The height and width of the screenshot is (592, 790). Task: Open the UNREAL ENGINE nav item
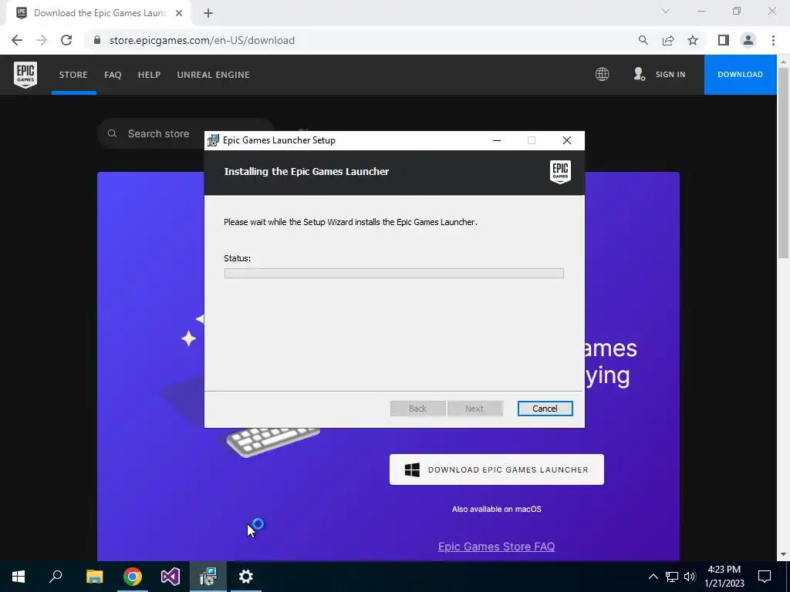pos(213,75)
